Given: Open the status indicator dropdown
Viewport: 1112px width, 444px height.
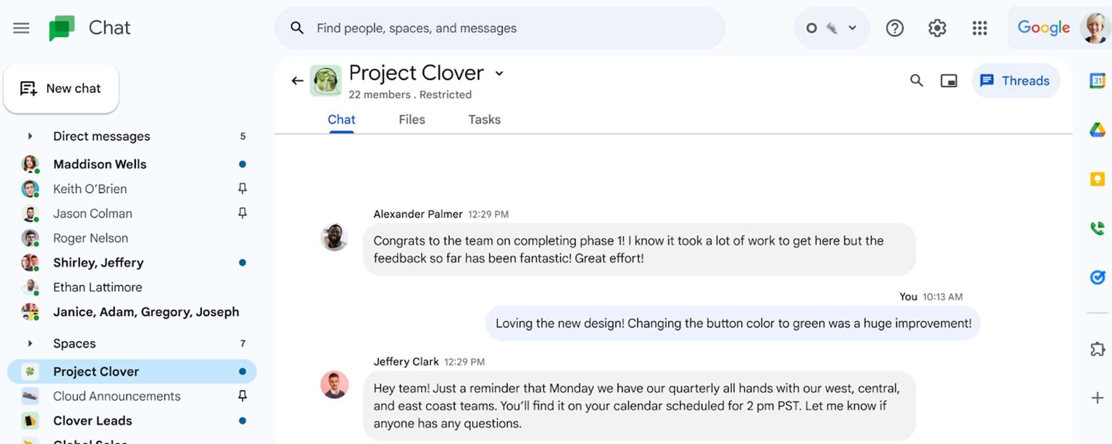Looking at the screenshot, I should 831,28.
